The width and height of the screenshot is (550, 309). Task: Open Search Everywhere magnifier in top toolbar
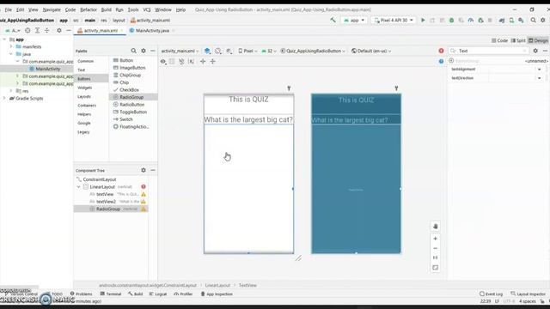(x=533, y=21)
